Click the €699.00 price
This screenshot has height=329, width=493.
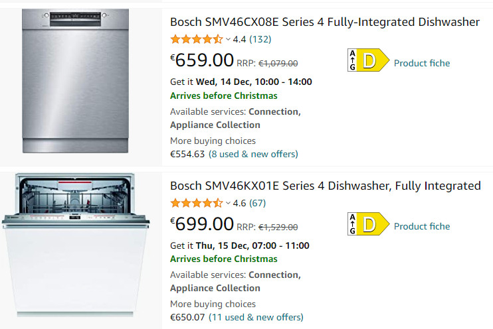coord(202,224)
